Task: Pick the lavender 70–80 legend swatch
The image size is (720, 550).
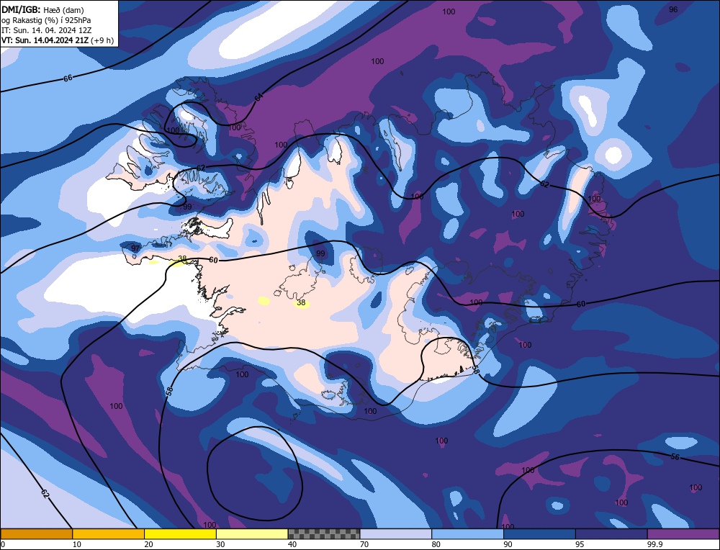Action: tap(396, 533)
